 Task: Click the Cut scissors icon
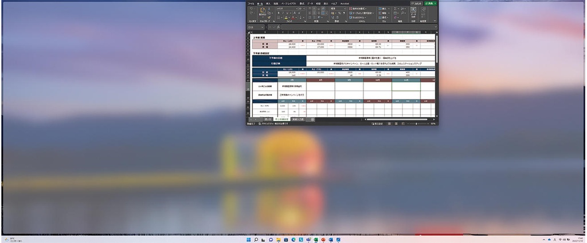point(269,9)
